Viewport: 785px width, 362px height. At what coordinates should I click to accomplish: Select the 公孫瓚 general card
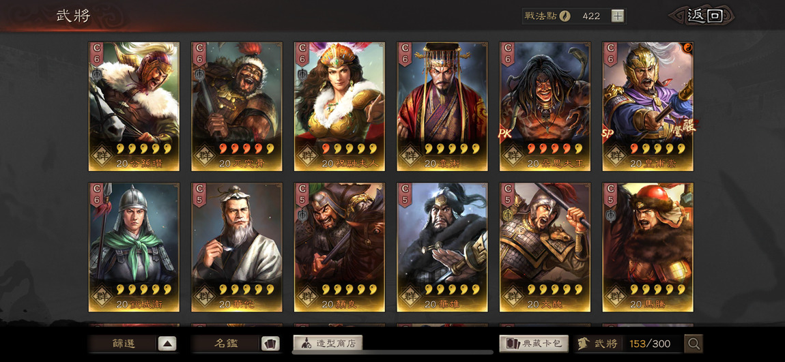134,106
